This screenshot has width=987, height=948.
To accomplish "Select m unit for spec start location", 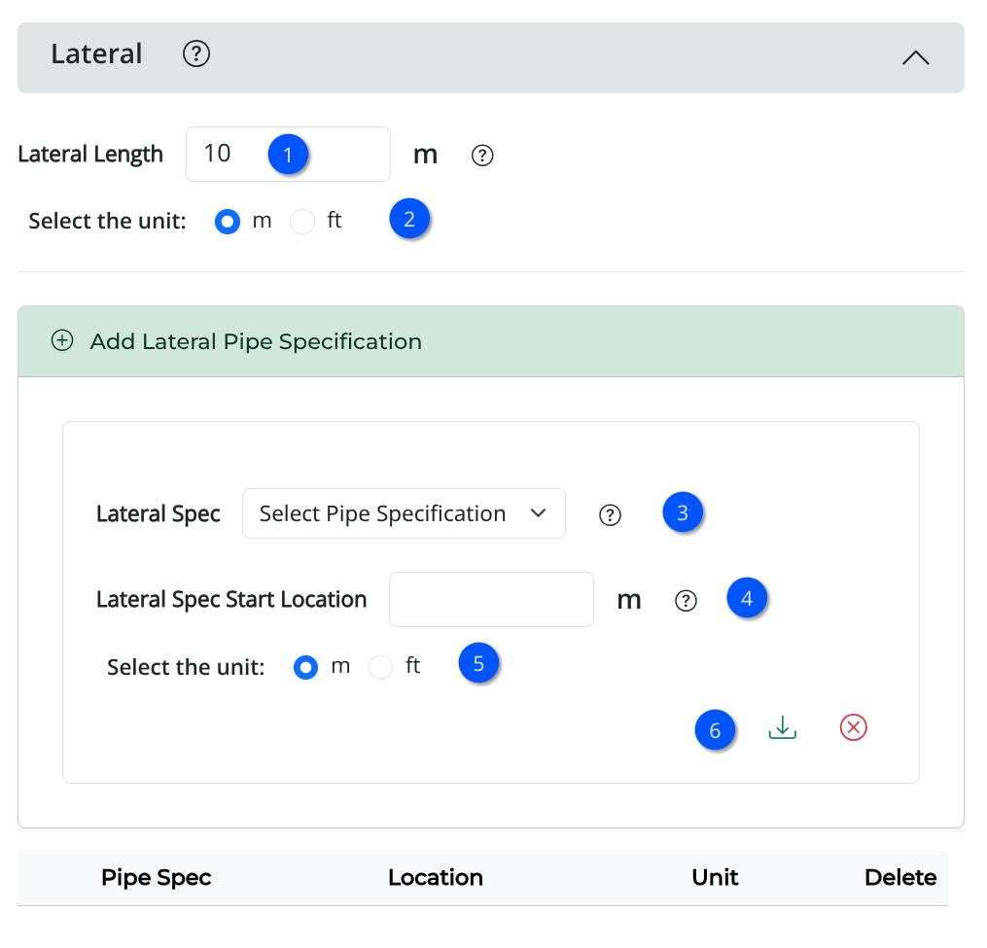I will coord(306,667).
